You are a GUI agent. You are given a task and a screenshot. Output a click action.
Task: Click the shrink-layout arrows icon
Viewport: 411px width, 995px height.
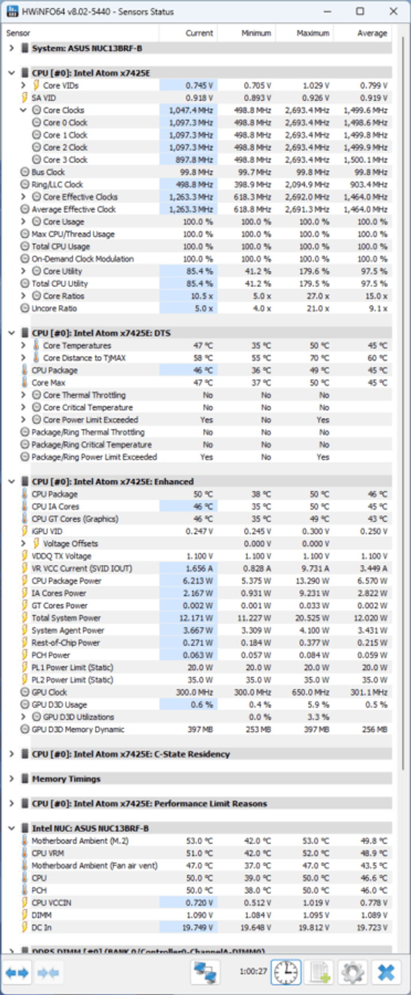[x=48, y=973]
